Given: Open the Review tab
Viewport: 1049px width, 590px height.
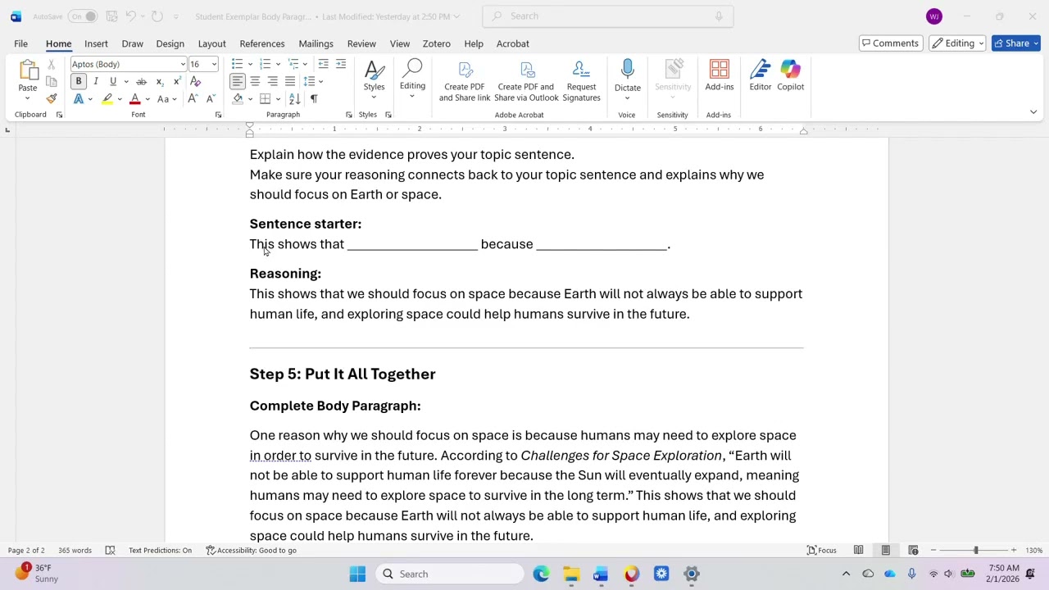Looking at the screenshot, I should (x=361, y=43).
